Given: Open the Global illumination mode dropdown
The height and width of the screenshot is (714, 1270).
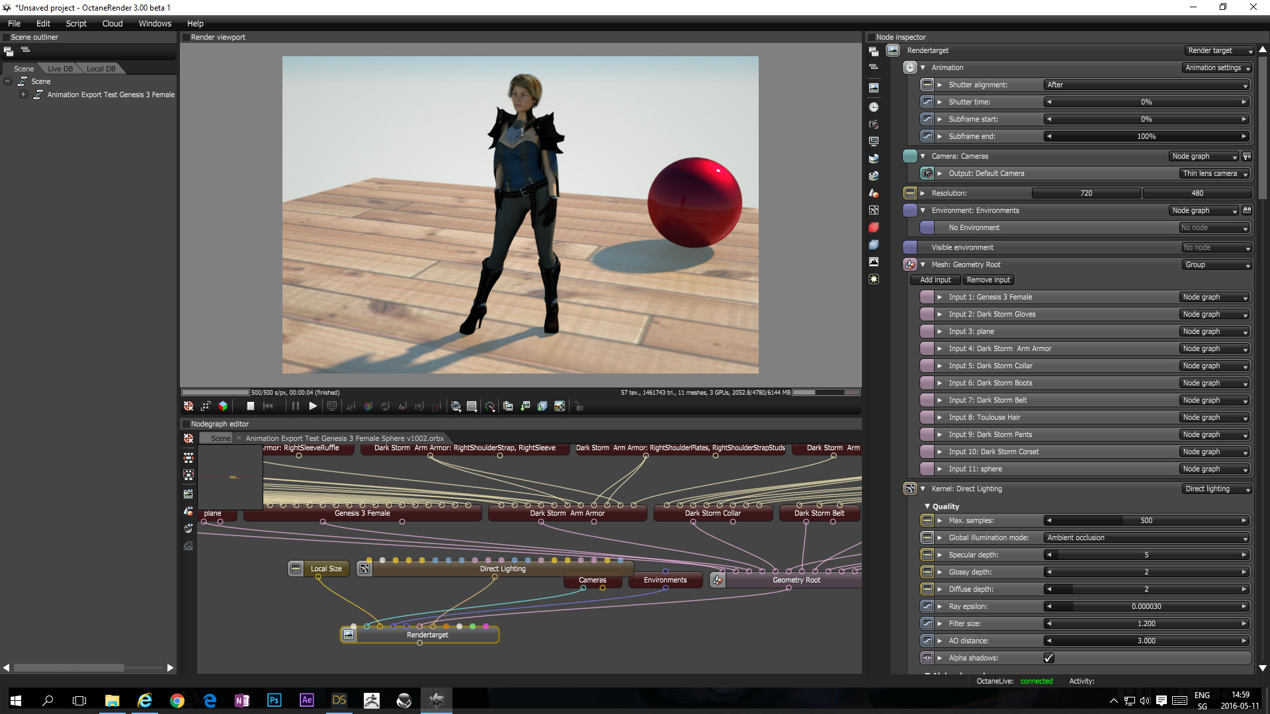Looking at the screenshot, I should [1146, 537].
